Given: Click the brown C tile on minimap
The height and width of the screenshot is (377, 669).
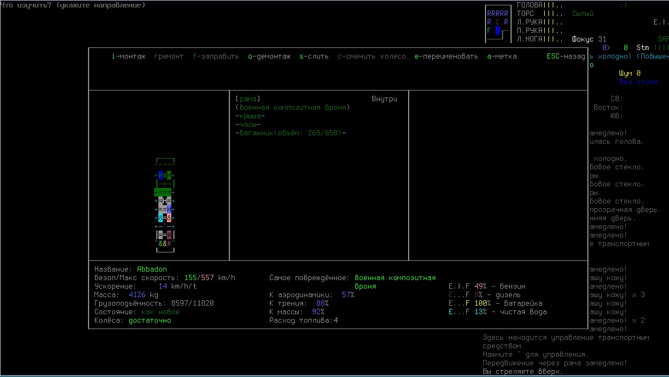Looking at the screenshot, I should pyautogui.click(x=498, y=22).
